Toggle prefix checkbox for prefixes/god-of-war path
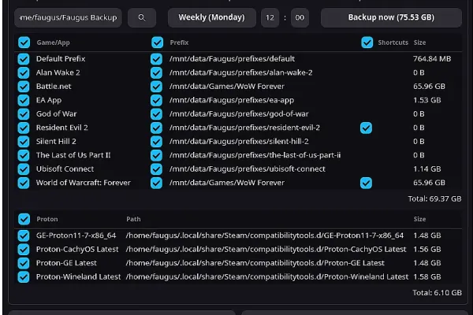473x315 pixels. [x=156, y=114]
